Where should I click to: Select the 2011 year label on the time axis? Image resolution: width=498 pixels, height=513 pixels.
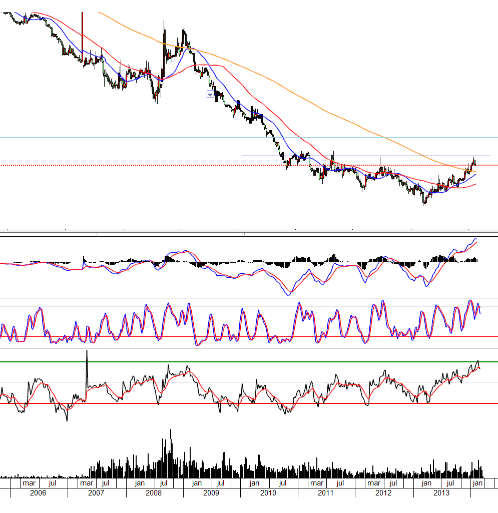(325, 492)
